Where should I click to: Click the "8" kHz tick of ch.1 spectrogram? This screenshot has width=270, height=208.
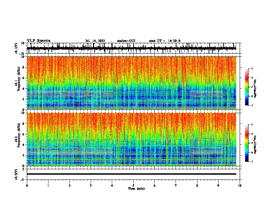24,67
